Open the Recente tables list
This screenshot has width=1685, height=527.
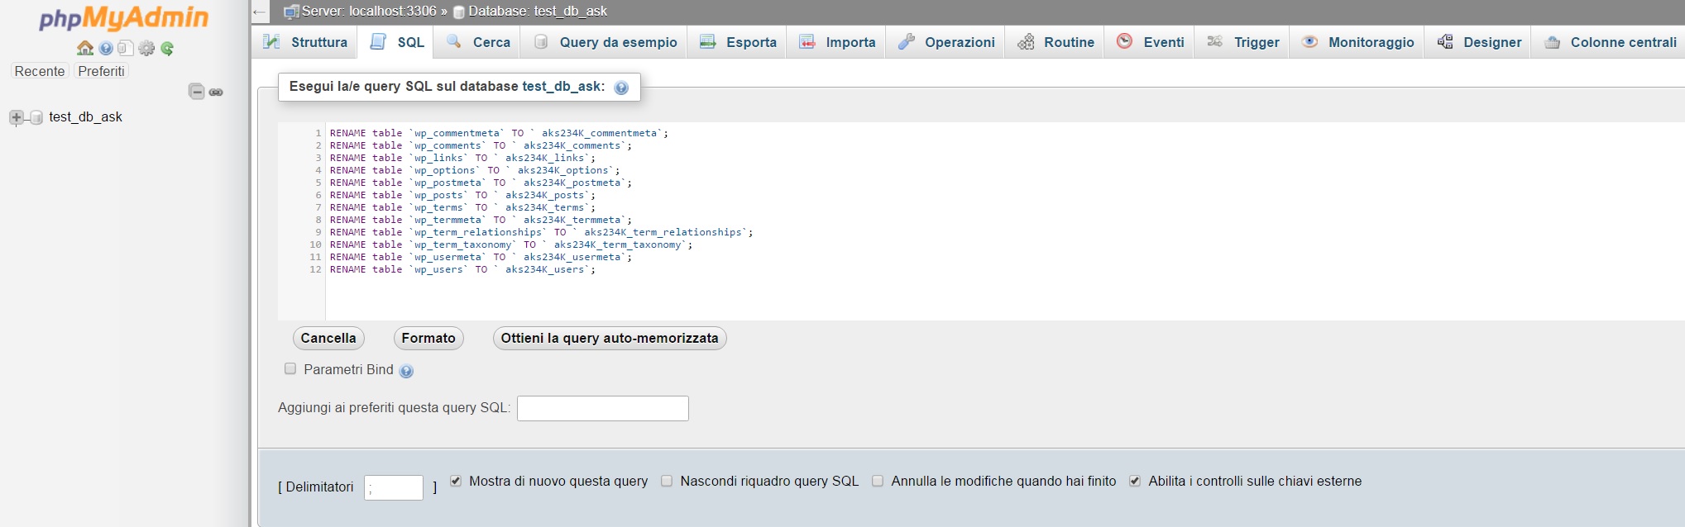40,71
